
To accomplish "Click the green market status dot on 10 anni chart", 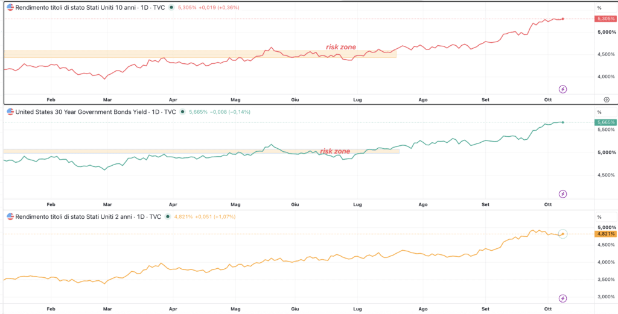I will 171,7.
